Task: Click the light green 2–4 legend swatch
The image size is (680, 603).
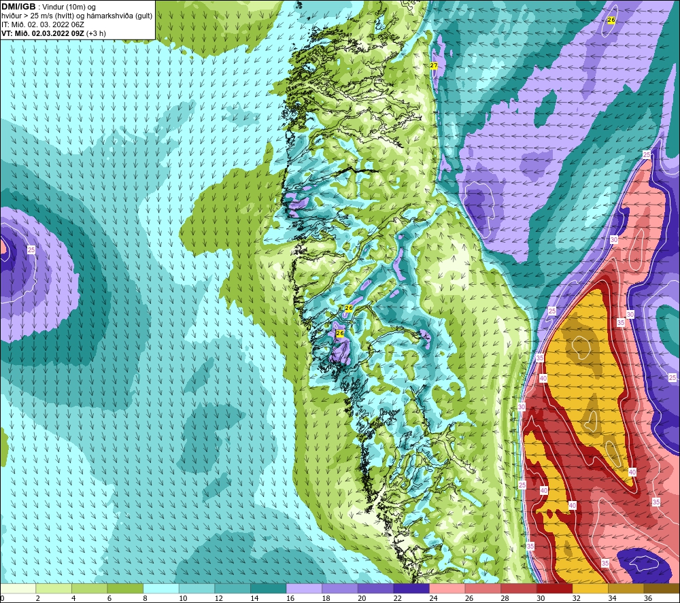Action: (x=54, y=588)
